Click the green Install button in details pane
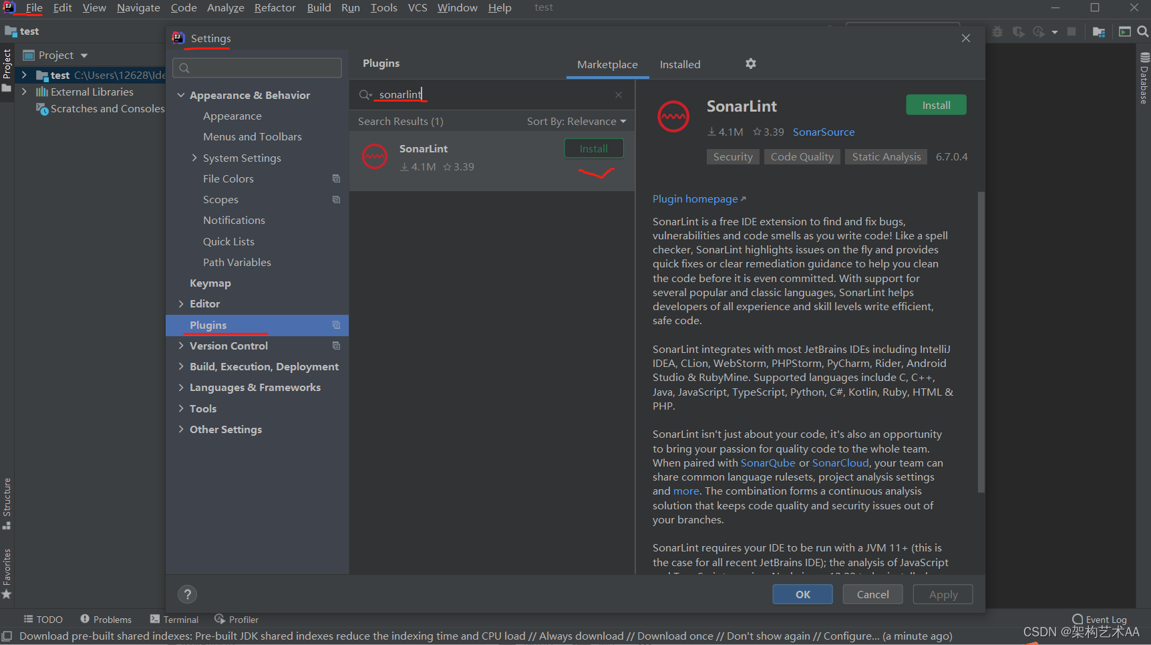1151x645 pixels. coord(936,105)
